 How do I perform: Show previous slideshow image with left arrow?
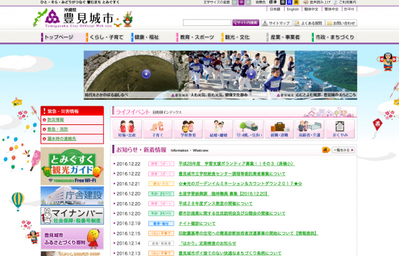click(x=146, y=74)
